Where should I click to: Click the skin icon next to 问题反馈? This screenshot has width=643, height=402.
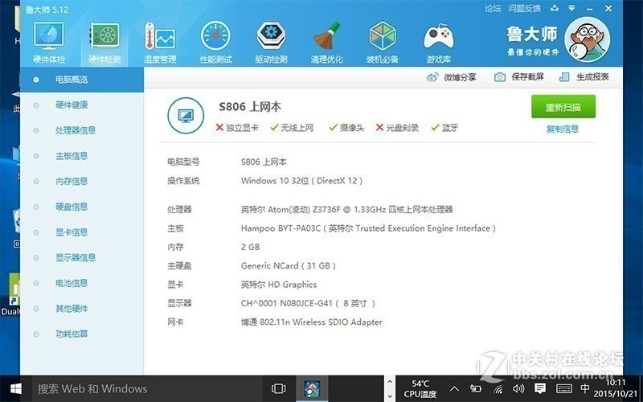click(555, 8)
